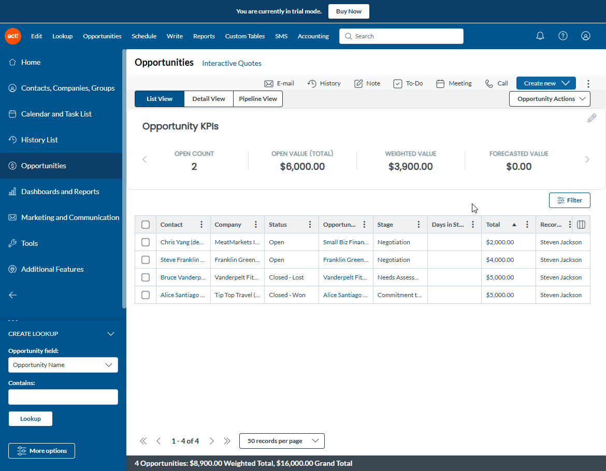Select the Steve Franklin row checkbox
This screenshot has height=471, width=606.
point(146,260)
